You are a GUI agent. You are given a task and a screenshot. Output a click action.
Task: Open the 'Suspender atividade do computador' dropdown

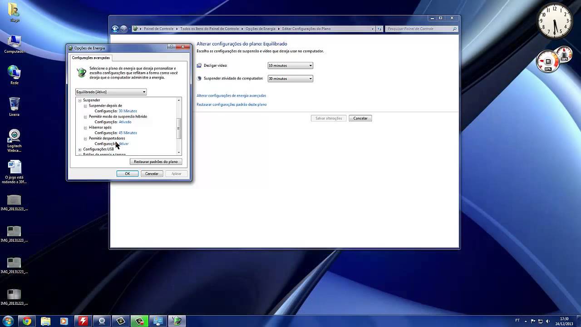click(x=290, y=79)
